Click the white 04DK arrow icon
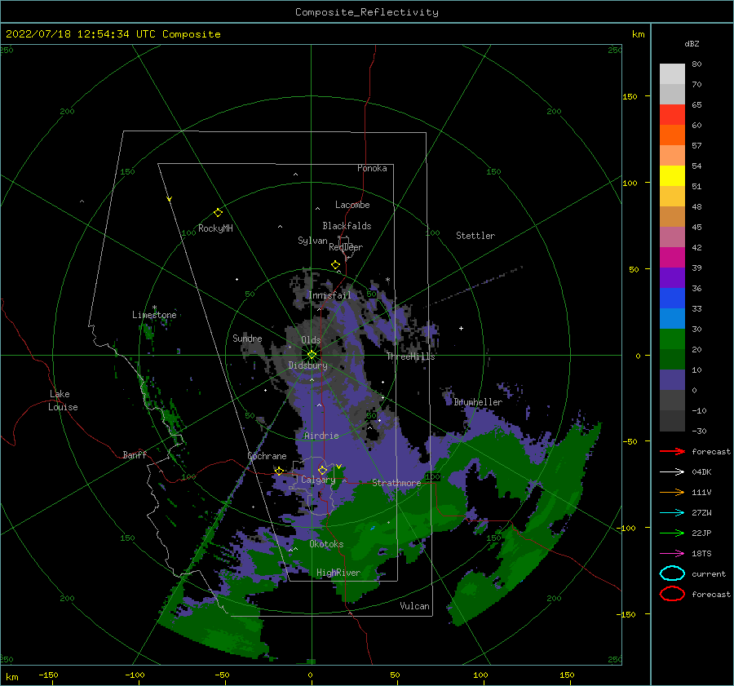Image resolution: width=734 pixels, height=686 pixels. (672, 471)
